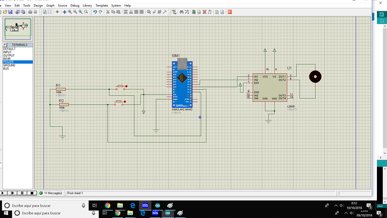
Task: Select the Root sheet 1 tab
Action: click(76, 193)
